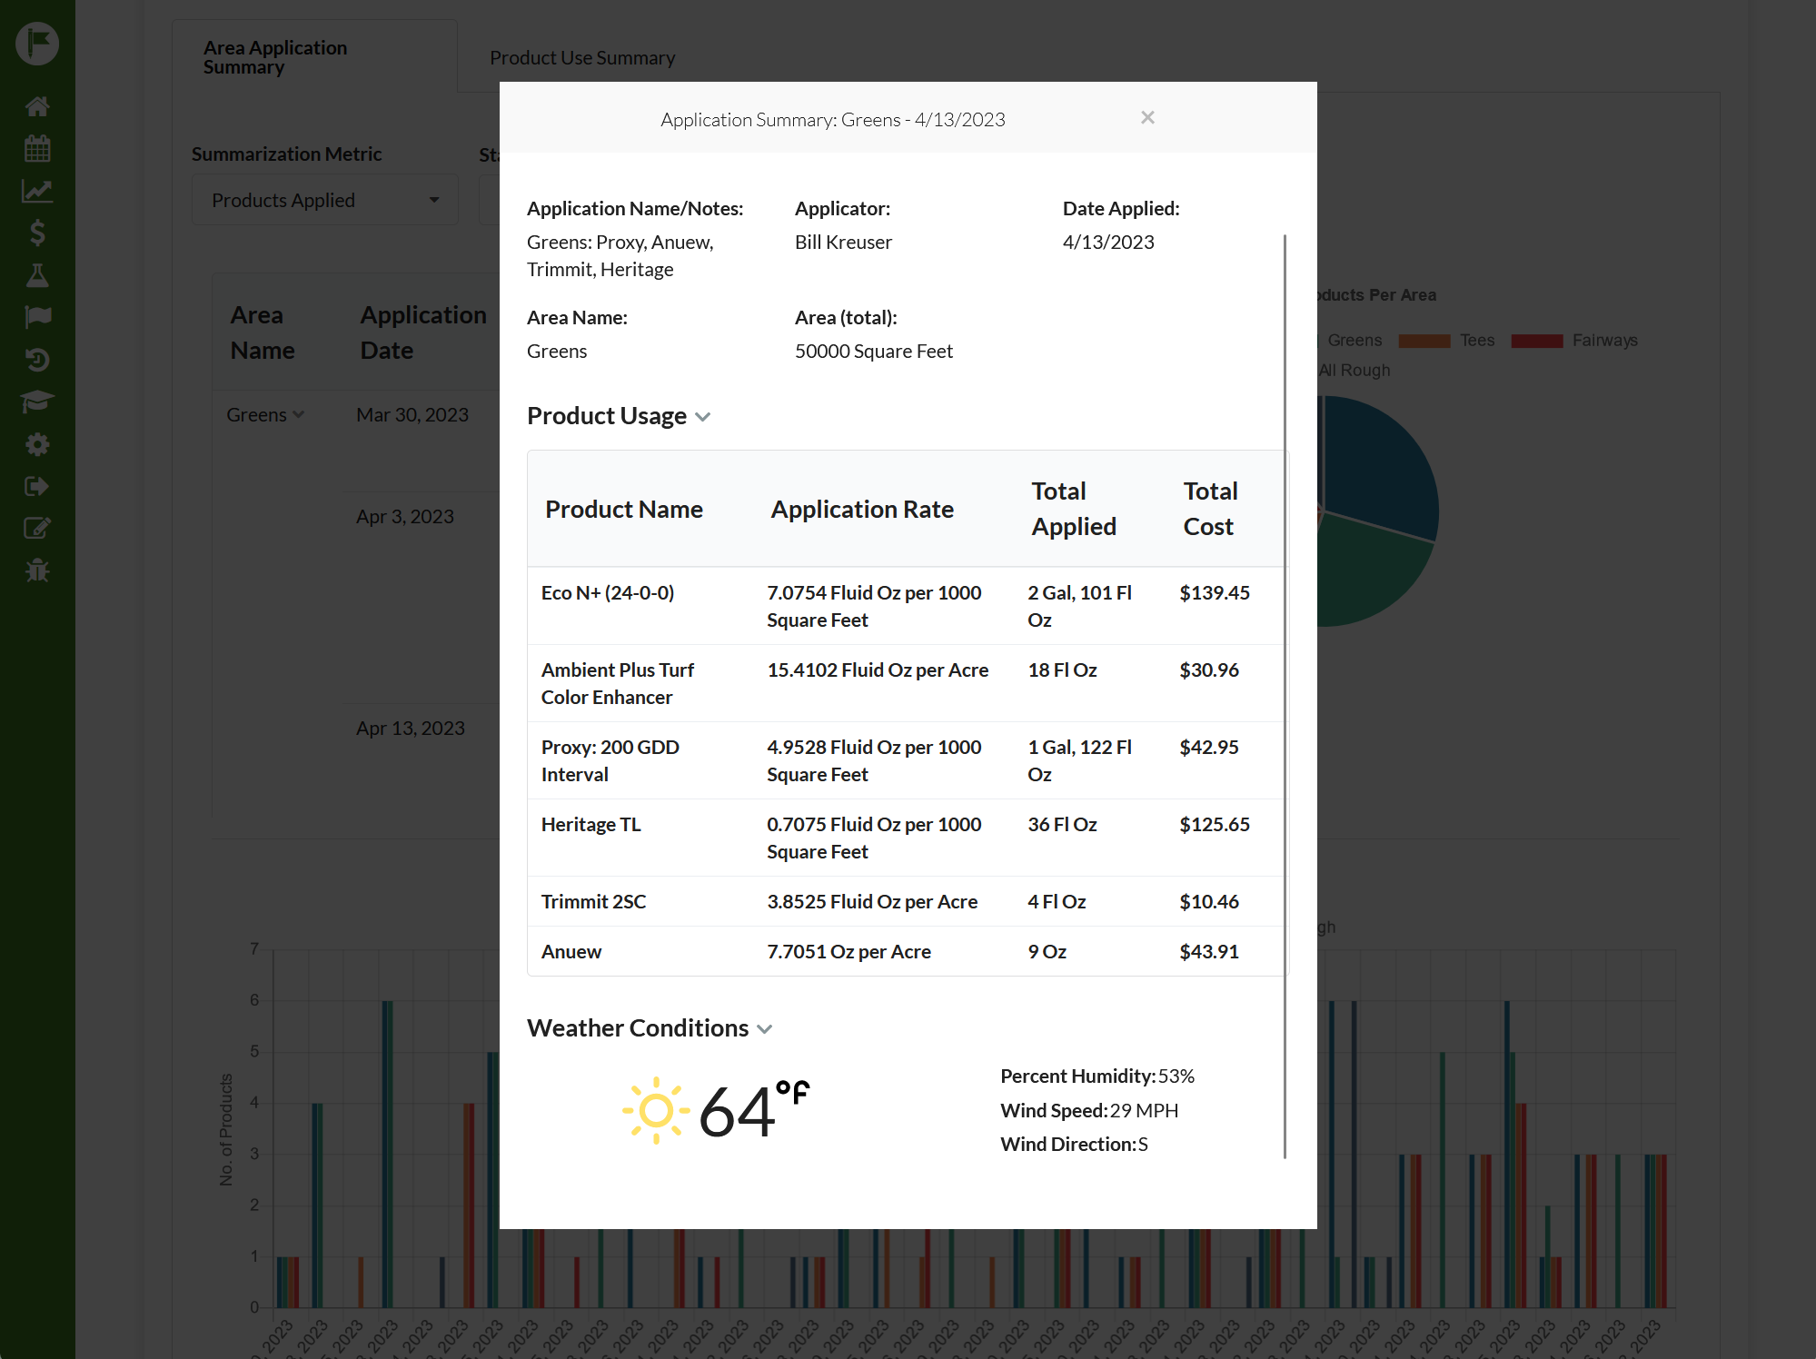Click the $139.45 total cost value
This screenshot has height=1359, width=1816.
click(1215, 592)
